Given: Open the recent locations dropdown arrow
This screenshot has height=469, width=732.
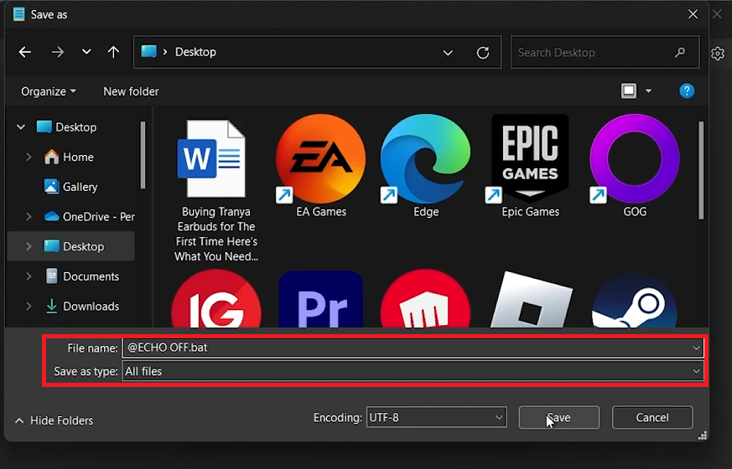Looking at the screenshot, I should 86,52.
